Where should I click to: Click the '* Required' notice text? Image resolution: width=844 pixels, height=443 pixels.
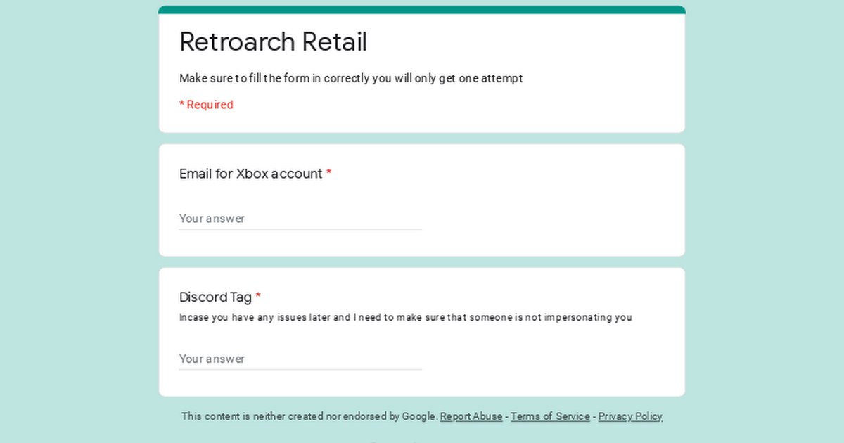point(206,105)
